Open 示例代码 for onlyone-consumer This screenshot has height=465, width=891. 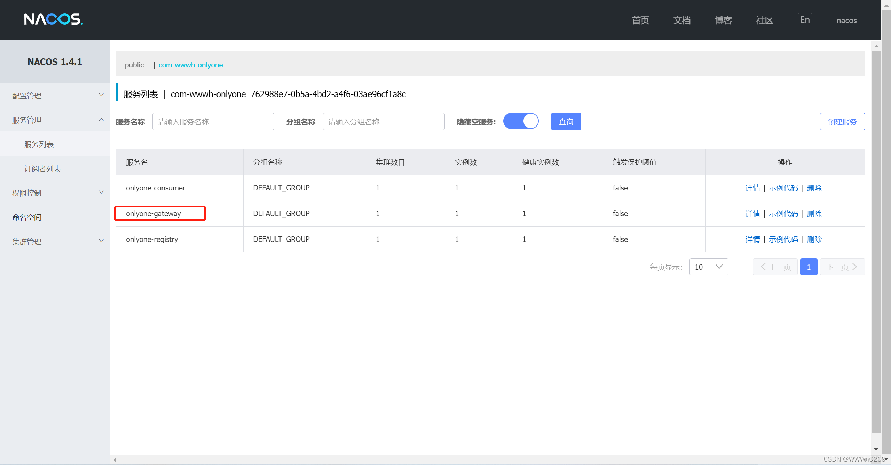click(783, 188)
